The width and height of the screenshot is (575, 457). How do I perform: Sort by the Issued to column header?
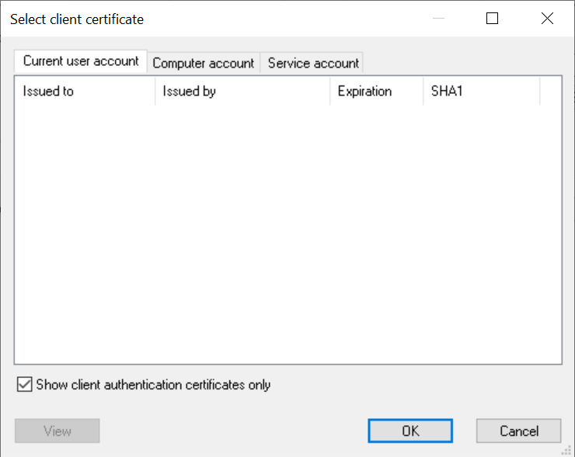point(84,91)
